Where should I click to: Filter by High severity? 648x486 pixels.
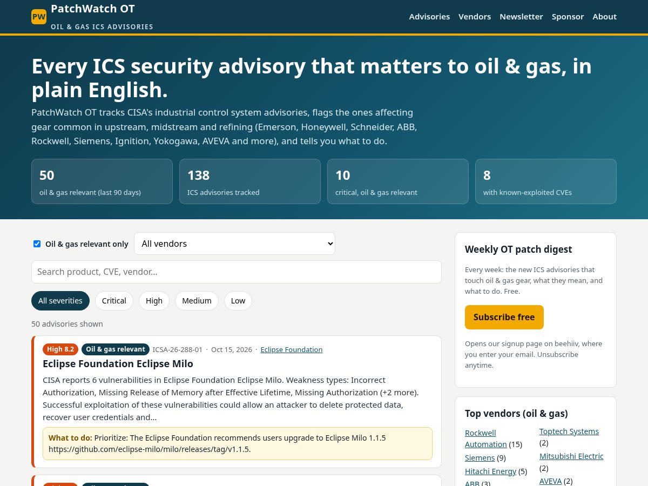(154, 301)
